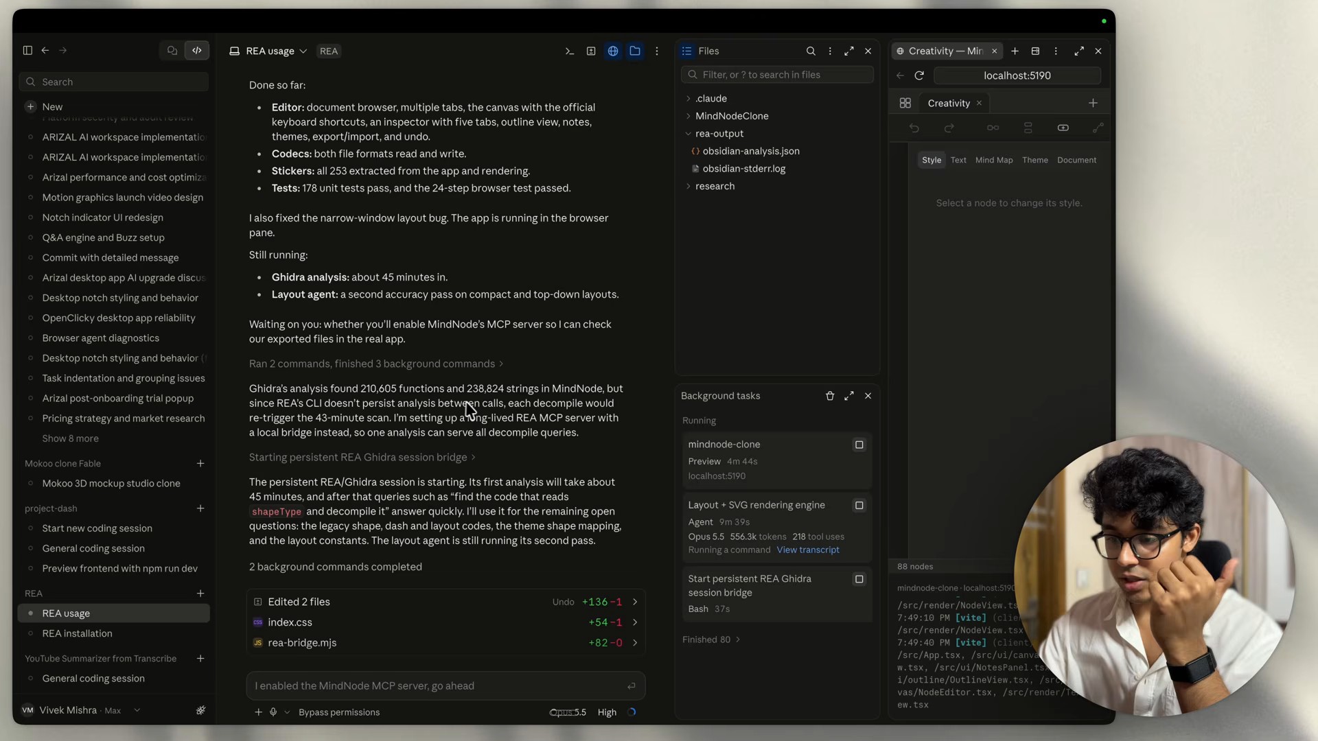This screenshot has width=1318, height=741.
Task: Expand the Ran 2 commands summary
Action: [x=376, y=364]
